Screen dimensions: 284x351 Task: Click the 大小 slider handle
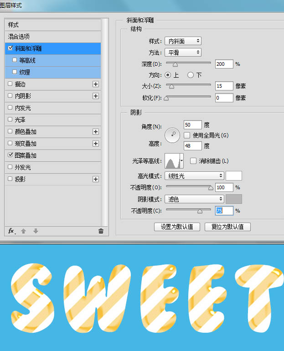pos(171,86)
